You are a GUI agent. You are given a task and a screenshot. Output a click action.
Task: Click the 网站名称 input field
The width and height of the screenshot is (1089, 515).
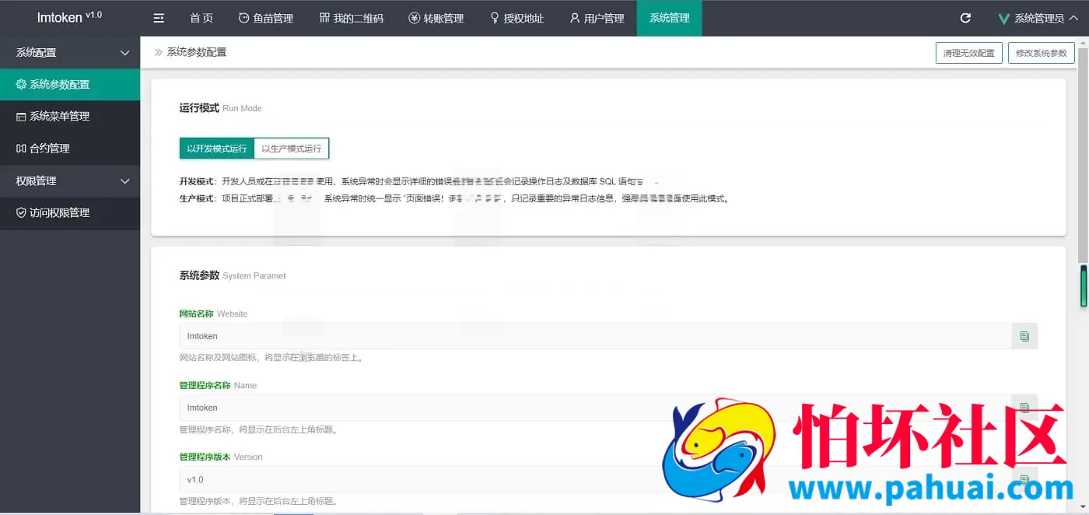pyautogui.click(x=595, y=336)
